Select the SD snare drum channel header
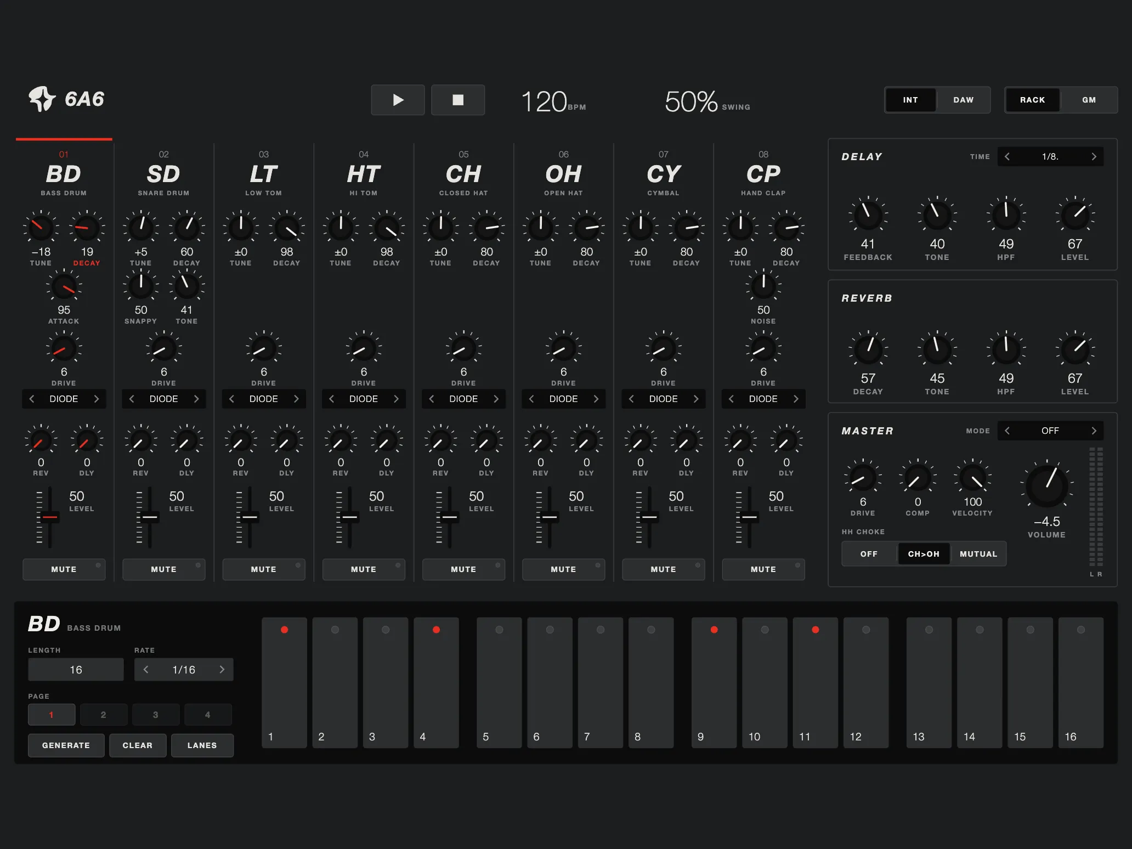Image resolution: width=1132 pixels, height=849 pixels. point(163,174)
